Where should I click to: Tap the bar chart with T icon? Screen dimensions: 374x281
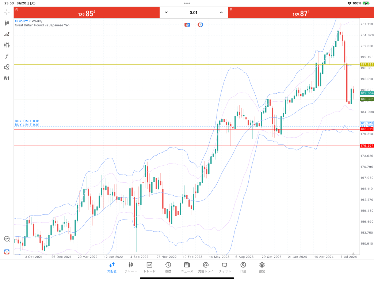point(7,34)
